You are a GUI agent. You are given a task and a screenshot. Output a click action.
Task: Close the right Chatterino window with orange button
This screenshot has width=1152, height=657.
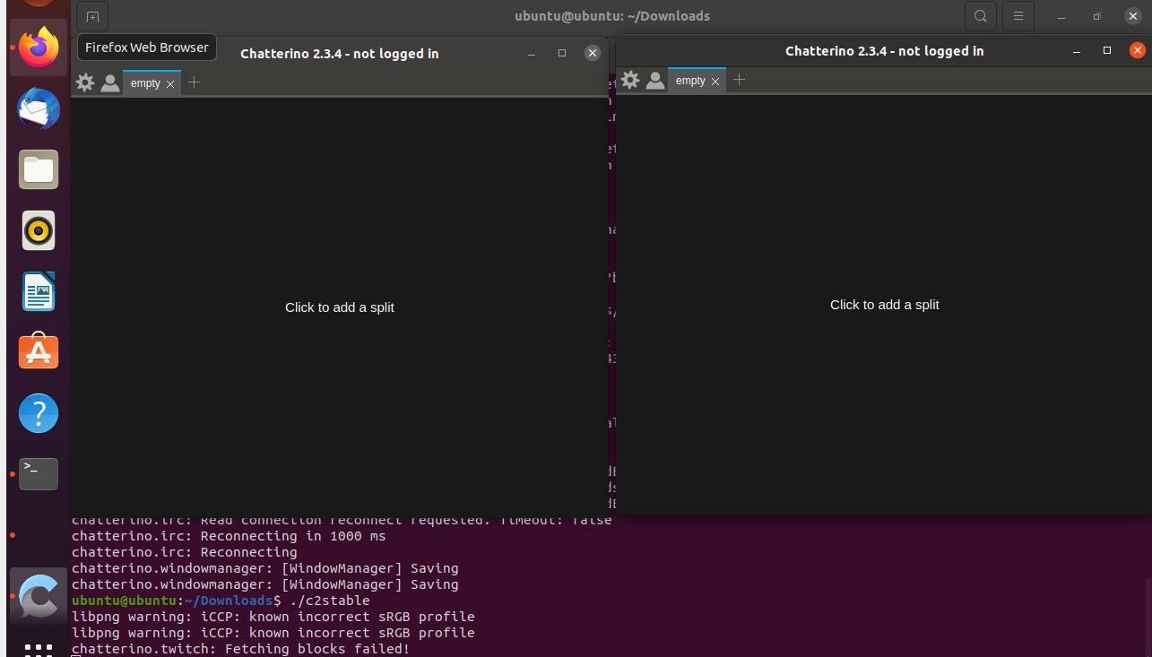tap(1138, 50)
